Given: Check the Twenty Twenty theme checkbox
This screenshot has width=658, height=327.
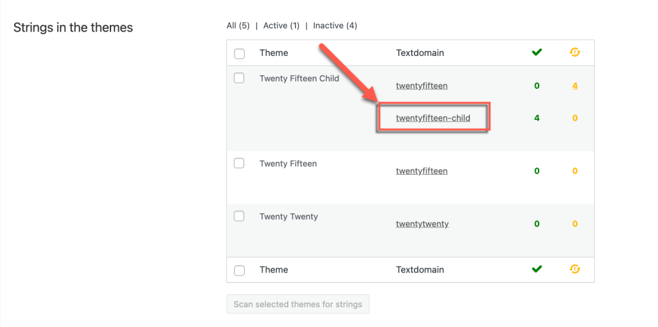Looking at the screenshot, I should pos(239,217).
